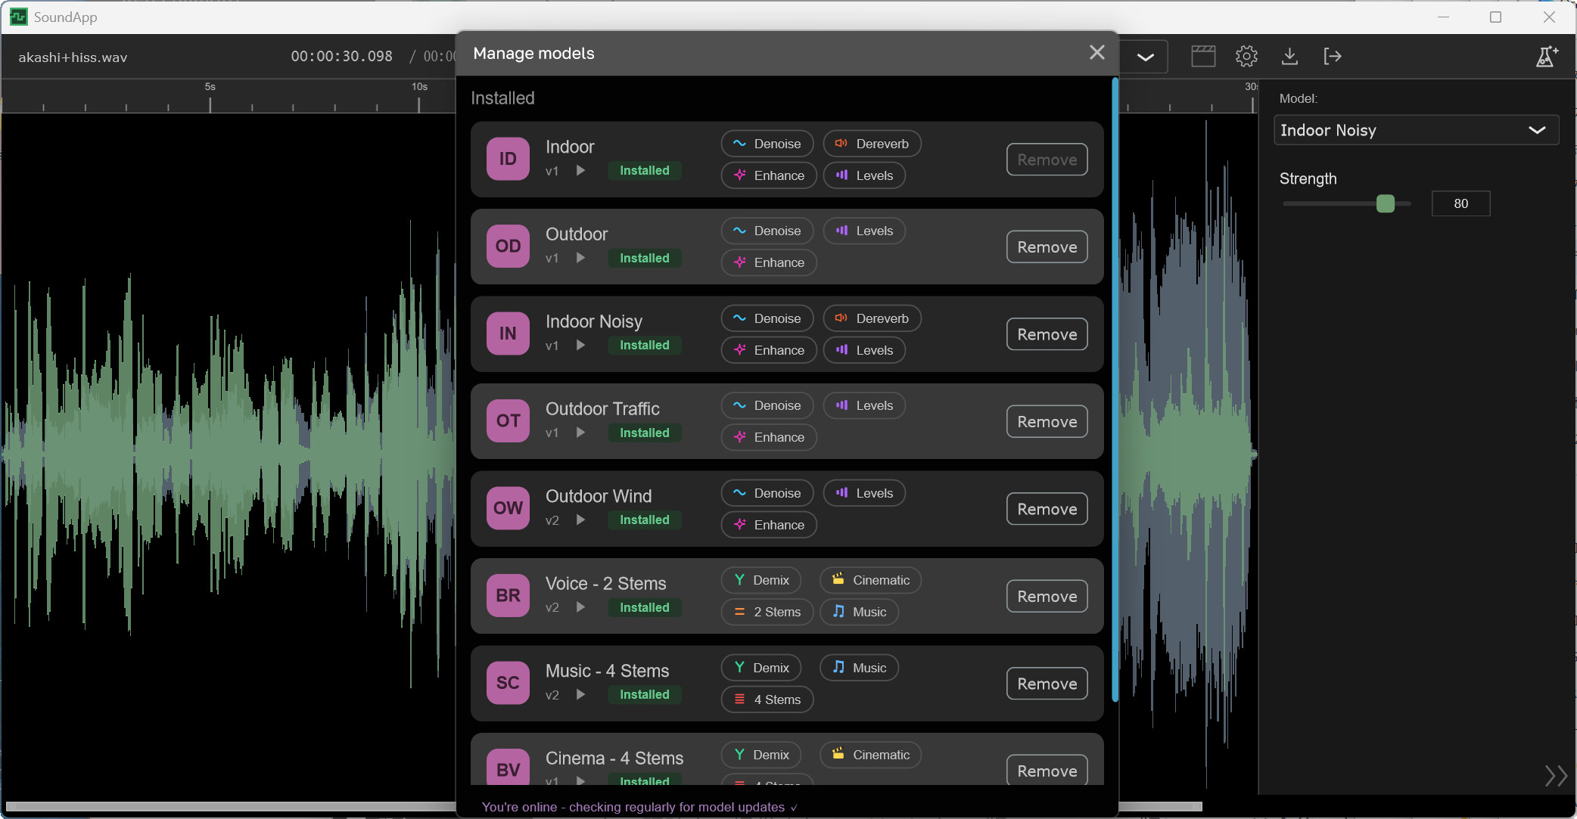The width and height of the screenshot is (1577, 819).
Task: Close the Manage models dialog
Action: tap(1096, 52)
